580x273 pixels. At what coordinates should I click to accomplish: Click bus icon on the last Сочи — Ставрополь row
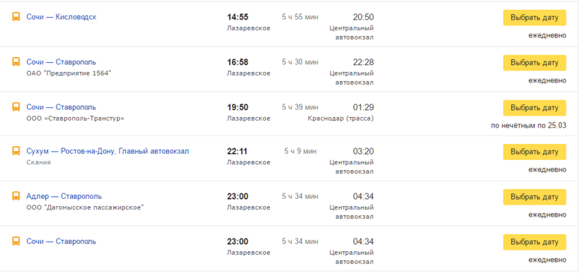pyautogui.click(x=16, y=242)
